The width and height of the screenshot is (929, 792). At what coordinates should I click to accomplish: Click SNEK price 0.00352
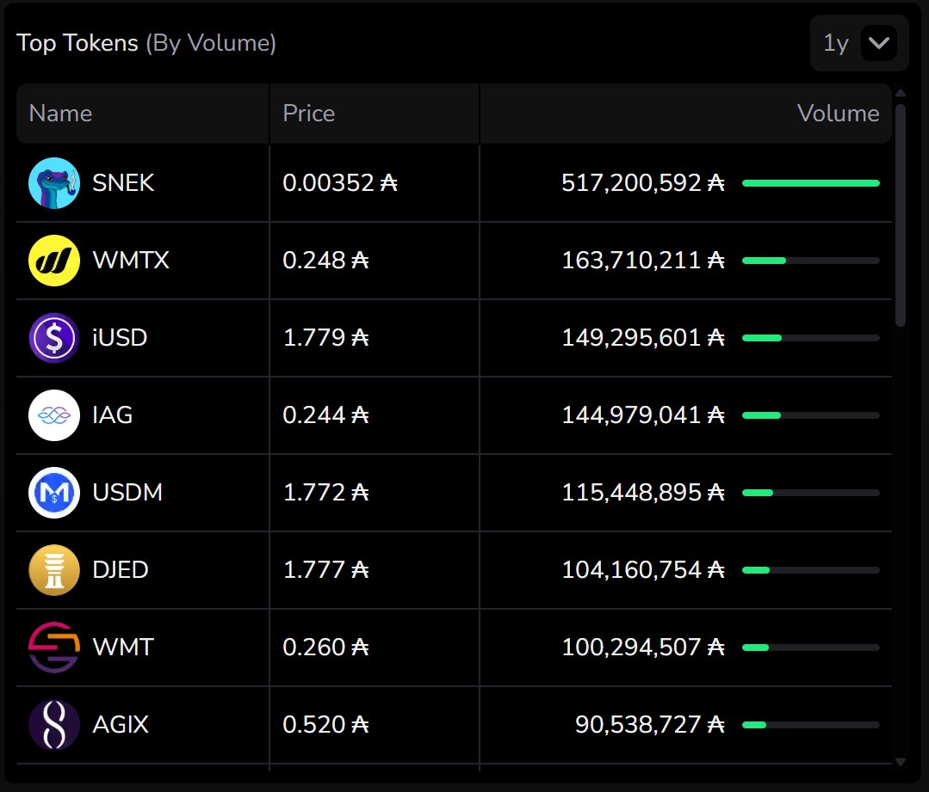pyautogui.click(x=340, y=183)
